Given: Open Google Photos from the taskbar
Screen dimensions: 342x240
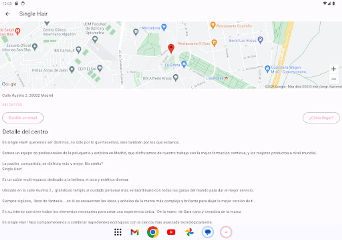Looking at the screenshot, I should [189, 232].
